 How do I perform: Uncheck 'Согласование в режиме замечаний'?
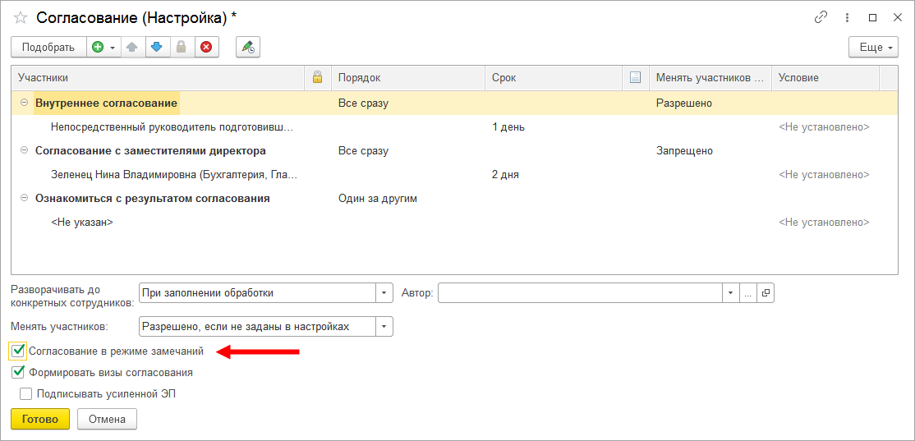[x=18, y=351]
